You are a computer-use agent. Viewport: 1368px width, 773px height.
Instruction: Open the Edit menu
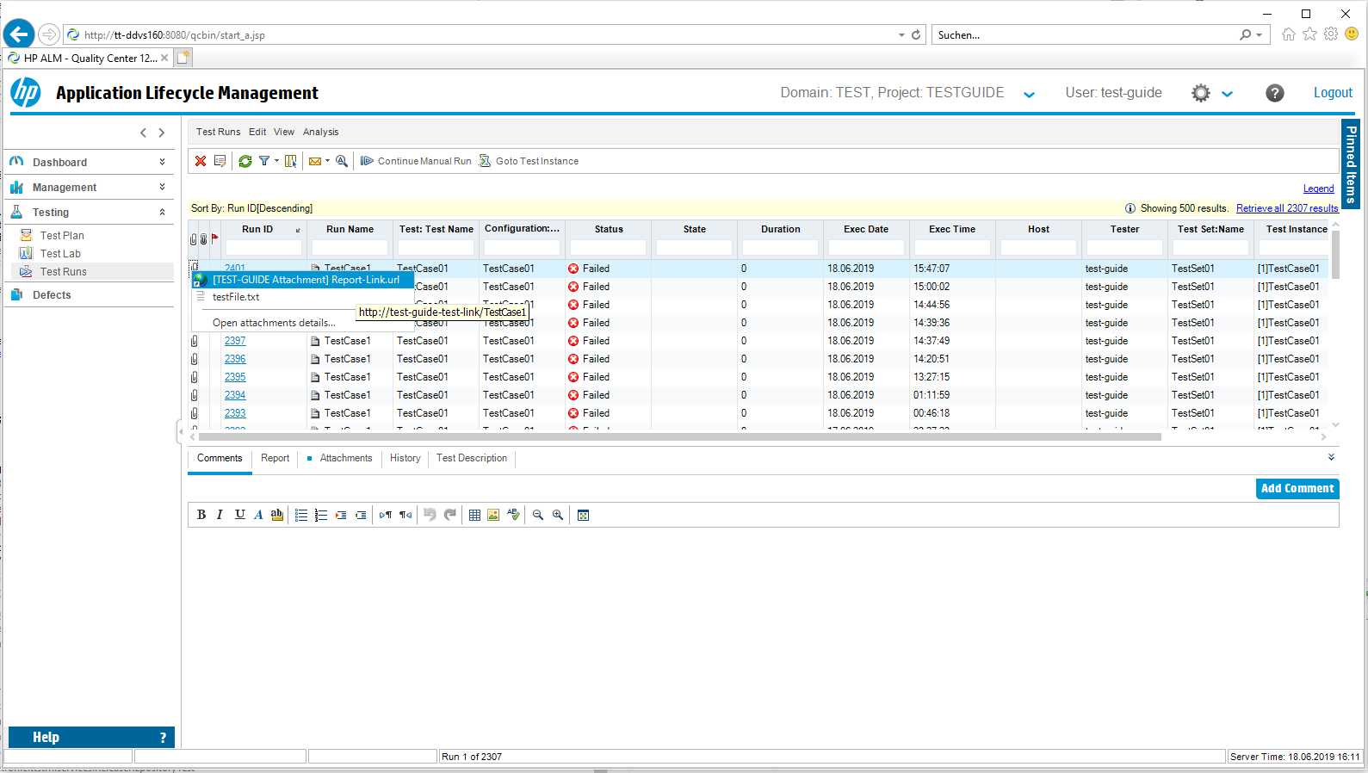pos(257,132)
